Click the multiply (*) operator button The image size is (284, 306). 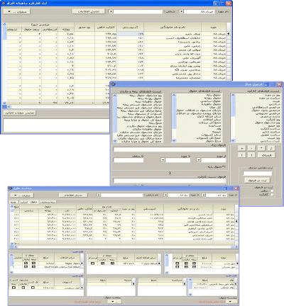click(261, 148)
